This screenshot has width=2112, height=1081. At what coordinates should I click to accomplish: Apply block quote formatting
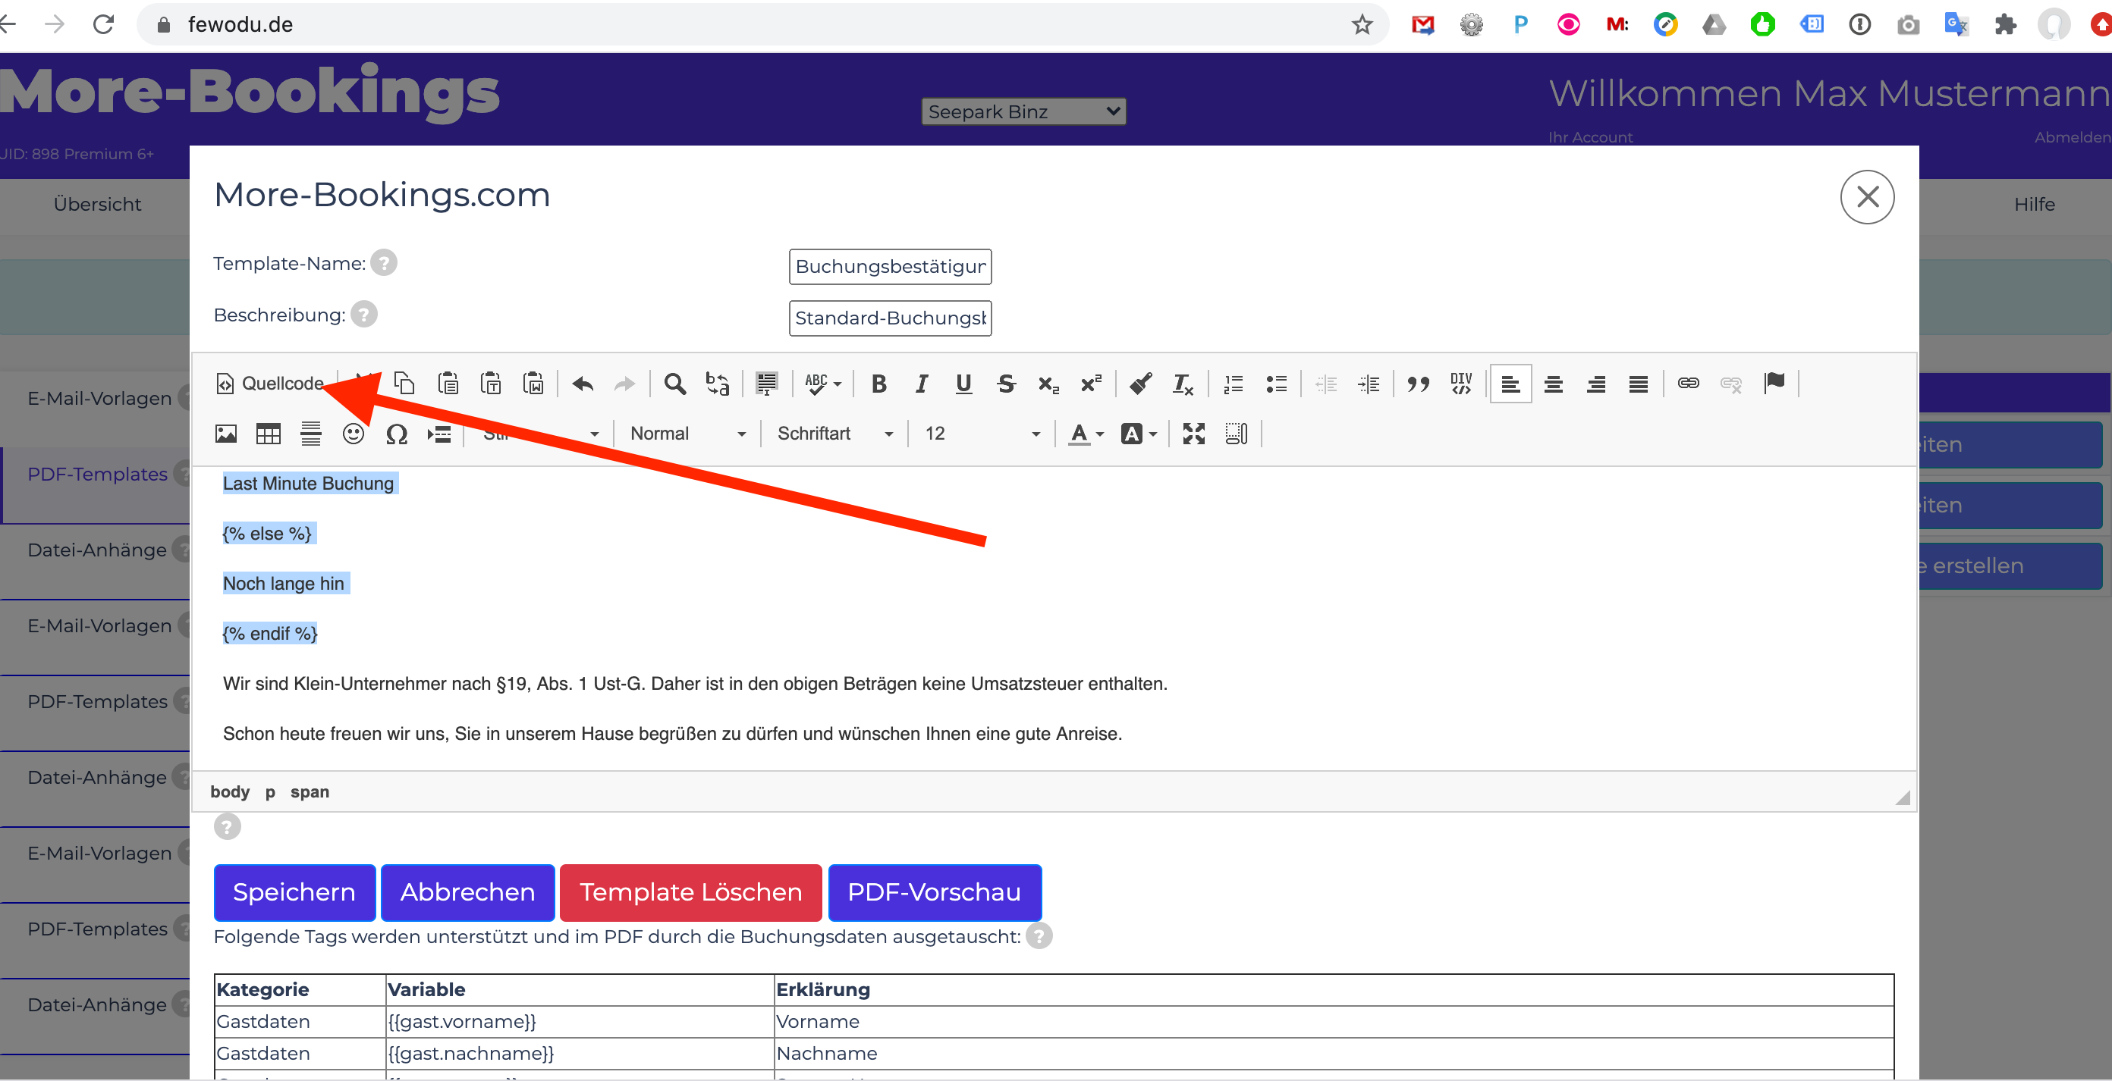(1419, 383)
